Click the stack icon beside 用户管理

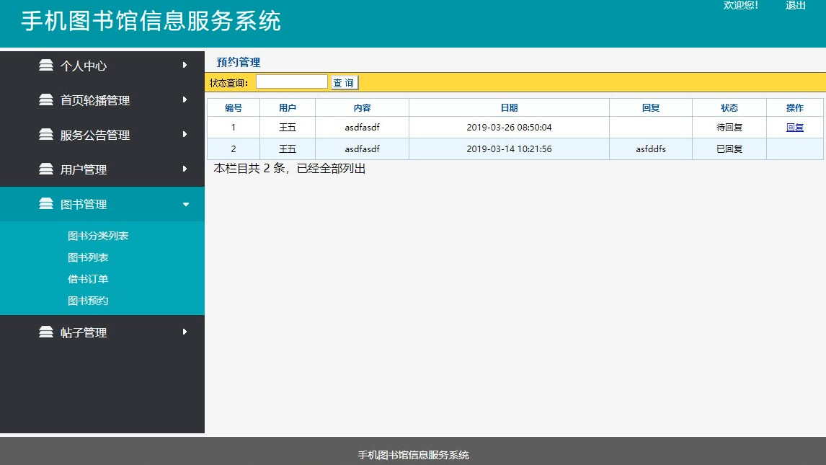point(46,169)
